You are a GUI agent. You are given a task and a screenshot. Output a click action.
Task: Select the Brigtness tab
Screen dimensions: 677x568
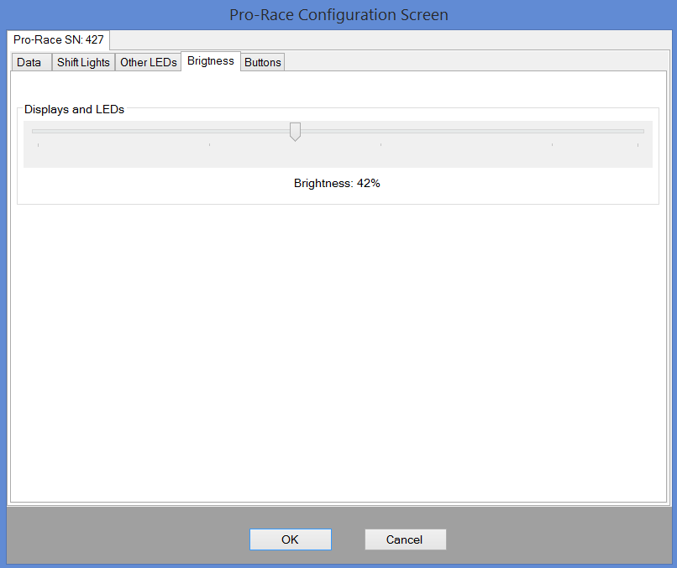click(210, 61)
